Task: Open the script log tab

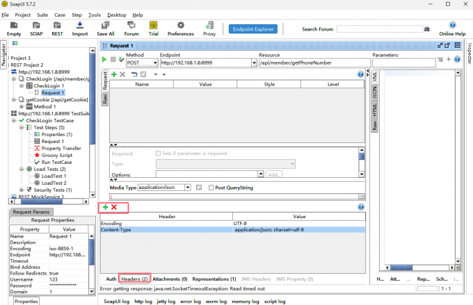Action: (x=275, y=302)
